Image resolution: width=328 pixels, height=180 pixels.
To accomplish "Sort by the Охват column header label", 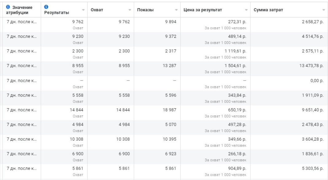I will coord(97,10).
